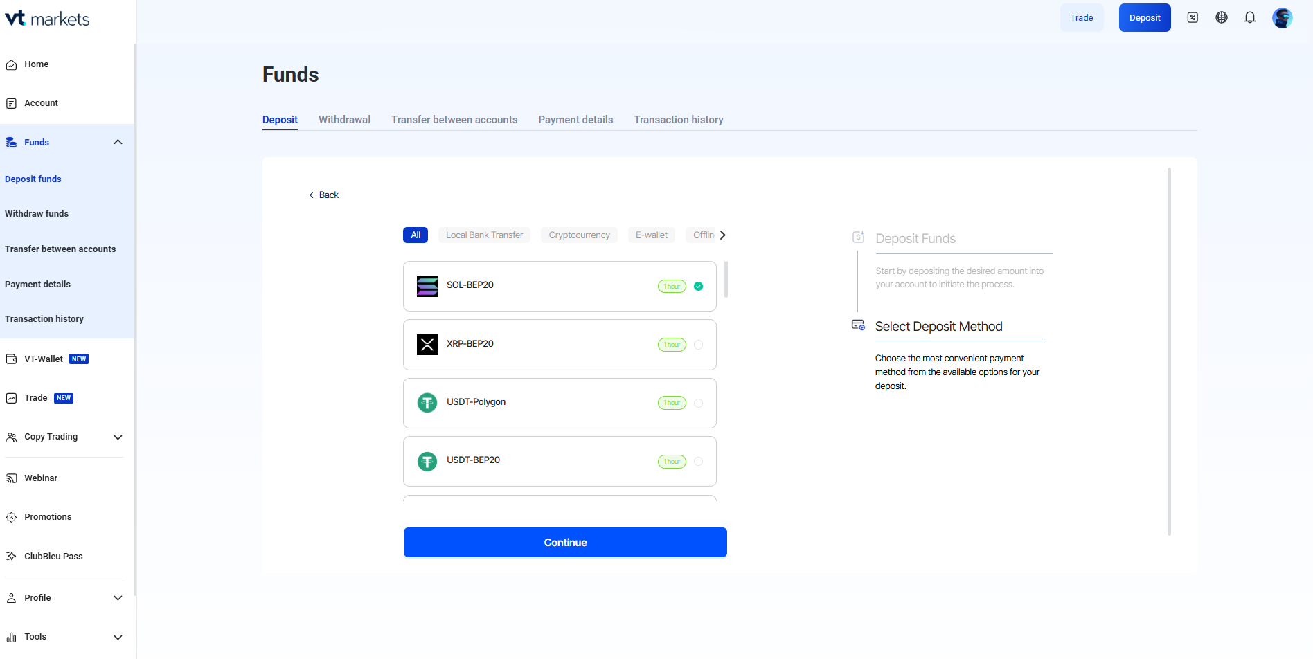This screenshot has height=659, width=1313.
Task: Open Deposit funds in sidebar
Action: point(33,179)
